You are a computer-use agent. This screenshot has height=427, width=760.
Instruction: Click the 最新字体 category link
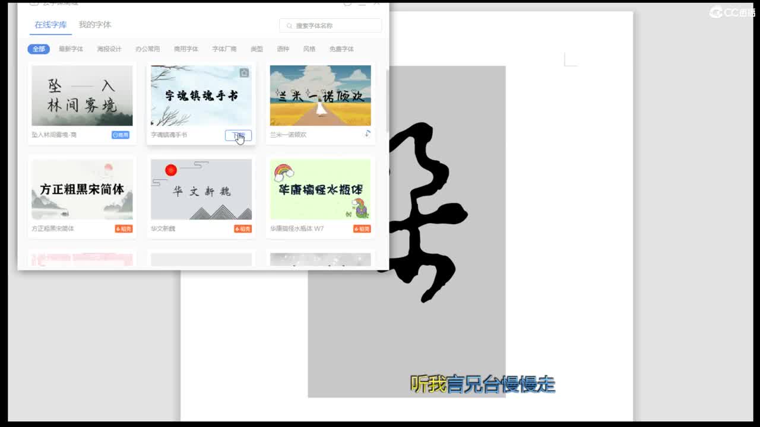72,49
